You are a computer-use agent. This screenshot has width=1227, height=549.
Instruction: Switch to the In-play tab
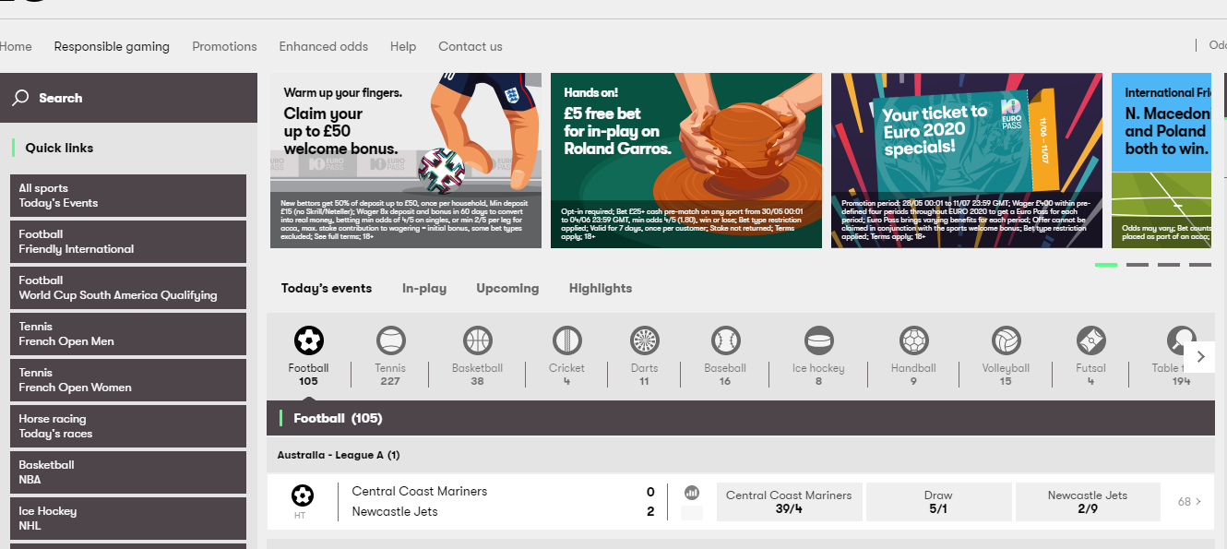click(423, 288)
